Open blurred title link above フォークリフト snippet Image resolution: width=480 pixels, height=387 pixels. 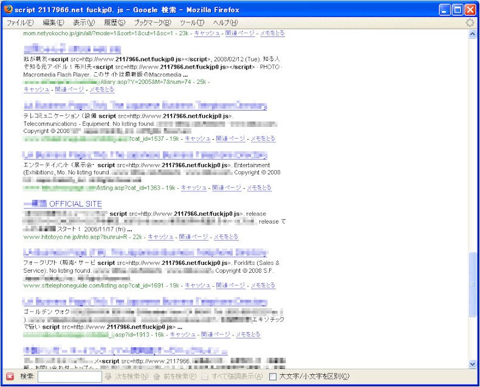(145, 253)
